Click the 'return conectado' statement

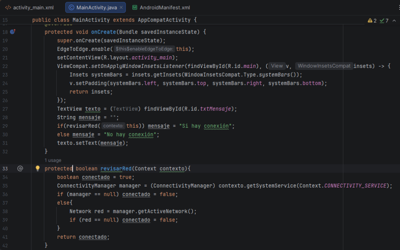click(83, 237)
